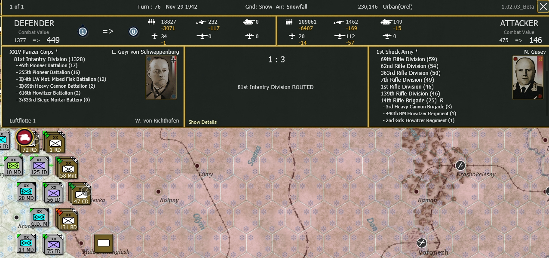The image size is (549, 258).
Task: View L. Geyr von Schweppenburg portrait
Action: pos(161,77)
